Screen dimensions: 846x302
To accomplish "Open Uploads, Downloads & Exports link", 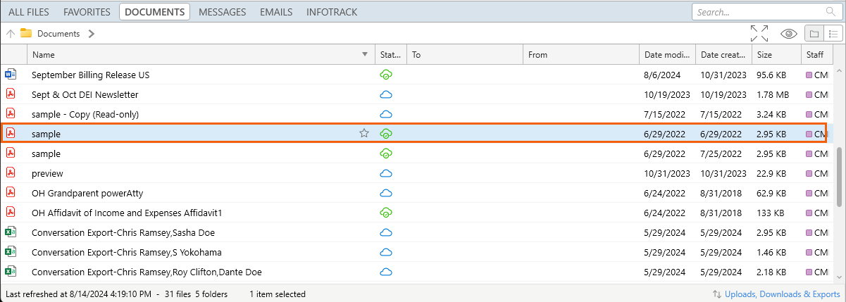I will point(783,294).
